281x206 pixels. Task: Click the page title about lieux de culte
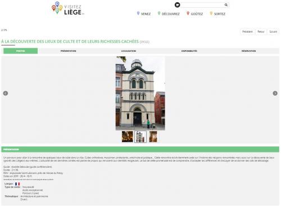(x=70, y=42)
